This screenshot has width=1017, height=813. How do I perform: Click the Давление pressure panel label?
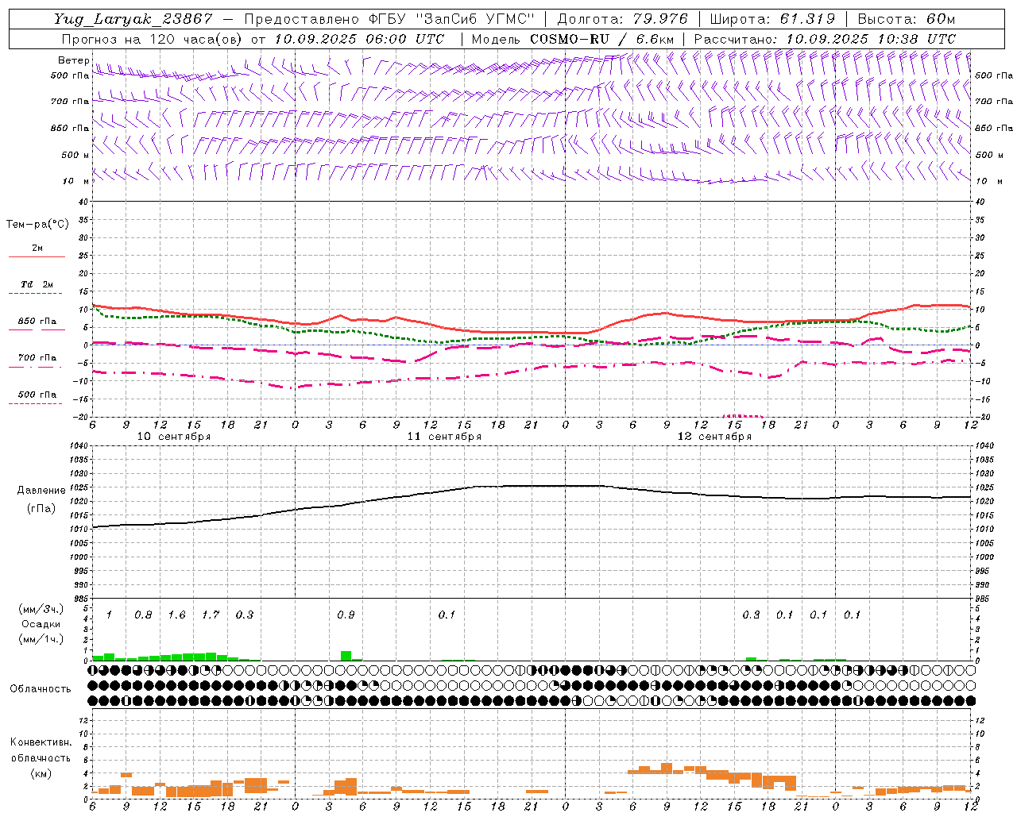pos(41,491)
